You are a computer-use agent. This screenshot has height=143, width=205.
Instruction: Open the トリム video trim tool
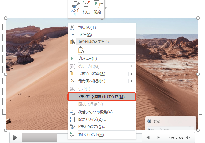(x=86, y=7)
